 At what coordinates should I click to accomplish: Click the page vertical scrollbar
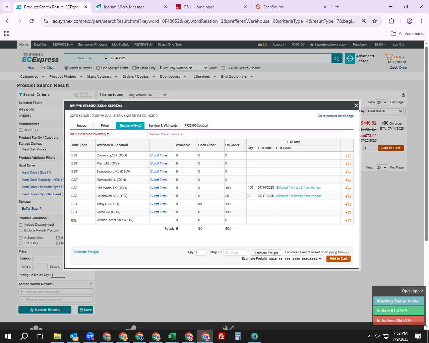(x=426, y=144)
